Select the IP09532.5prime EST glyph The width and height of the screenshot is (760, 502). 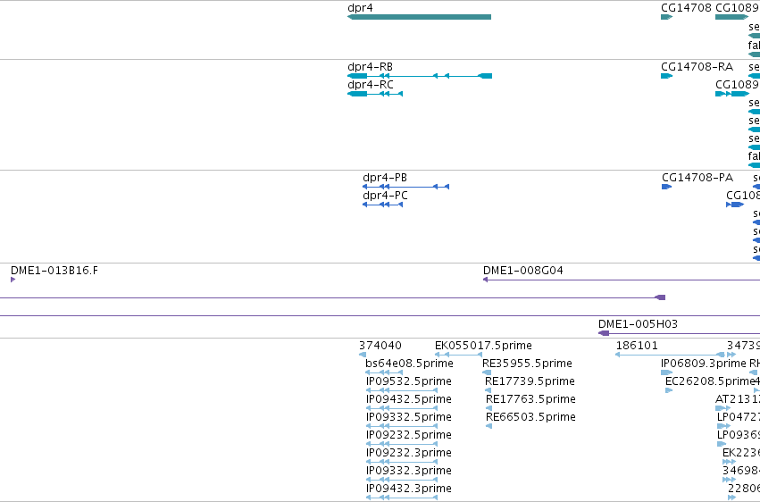click(x=402, y=390)
